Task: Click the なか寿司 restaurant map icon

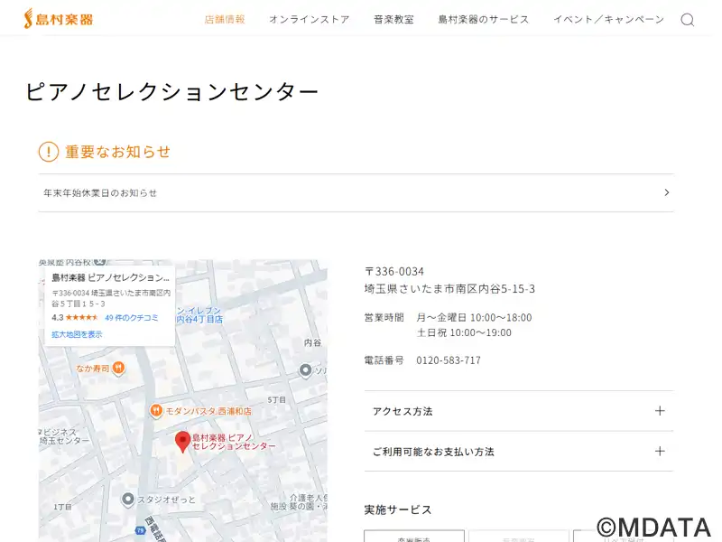Action: click(x=119, y=368)
